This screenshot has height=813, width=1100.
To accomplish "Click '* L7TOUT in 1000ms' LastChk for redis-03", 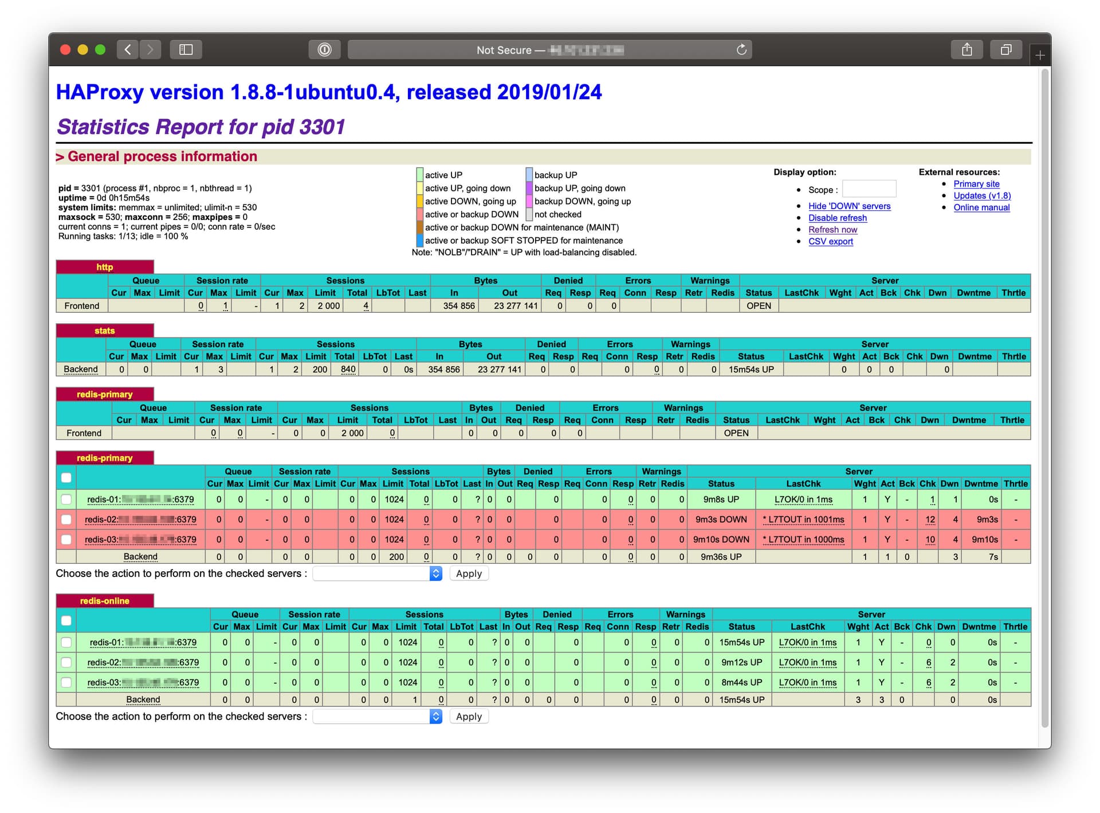I will [x=803, y=540].
